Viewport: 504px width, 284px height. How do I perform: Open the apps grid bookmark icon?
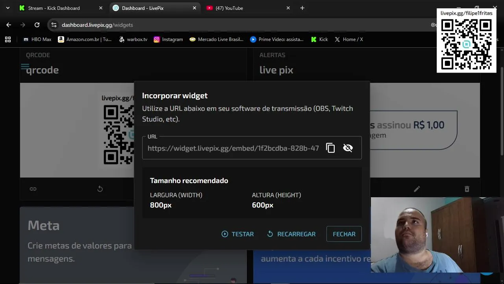(x=8, y=39)
